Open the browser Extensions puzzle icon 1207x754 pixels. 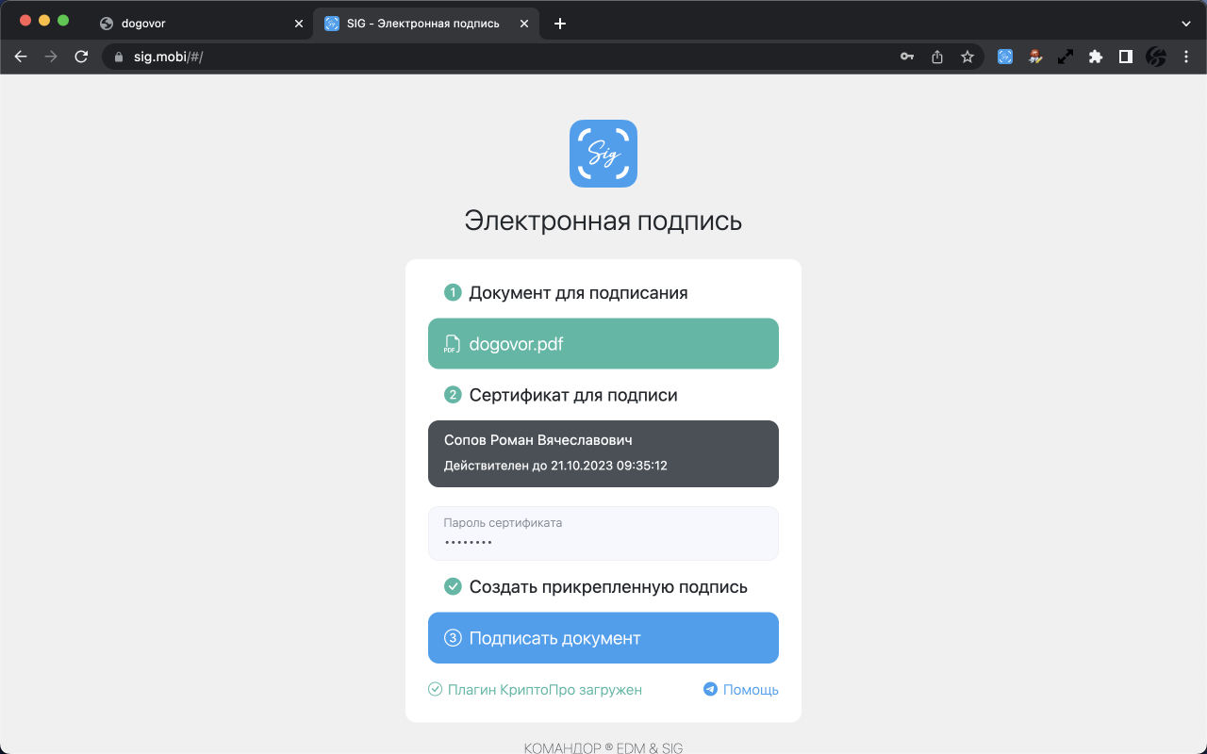(1095, 57)
